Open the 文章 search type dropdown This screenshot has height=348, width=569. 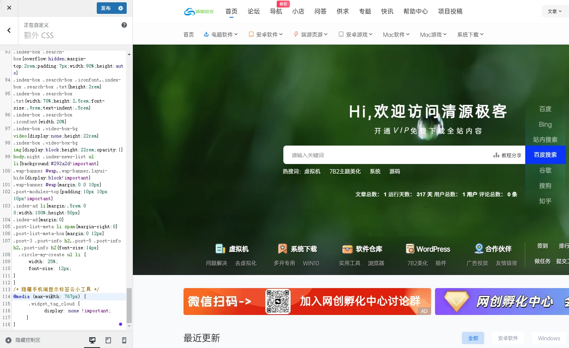pyautogui.click(x=554, y=12)
